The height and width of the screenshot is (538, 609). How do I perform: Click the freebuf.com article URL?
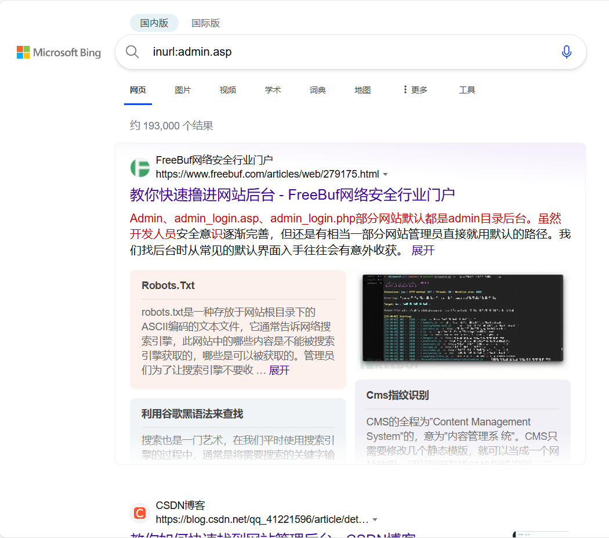(267, 174)
